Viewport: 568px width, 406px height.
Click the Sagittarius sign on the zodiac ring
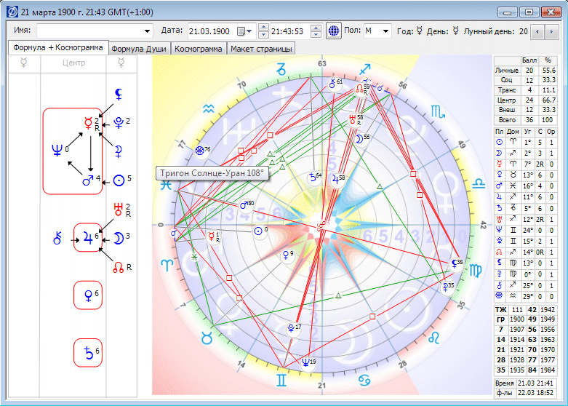pos(365,70)
